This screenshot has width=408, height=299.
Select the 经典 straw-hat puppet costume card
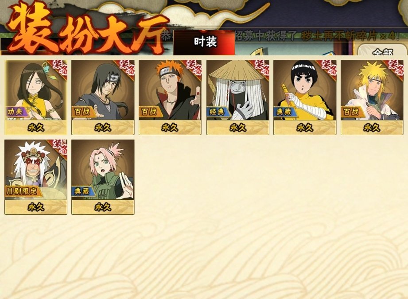pos(238,97)
